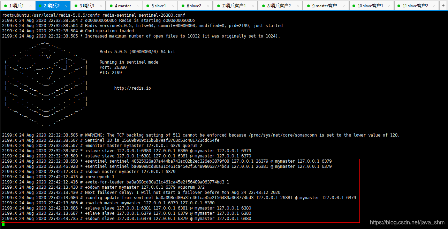Screen dimensions: 448x229
Task: Close the 10 slave客户1 tab
Action: click(389, 6)
